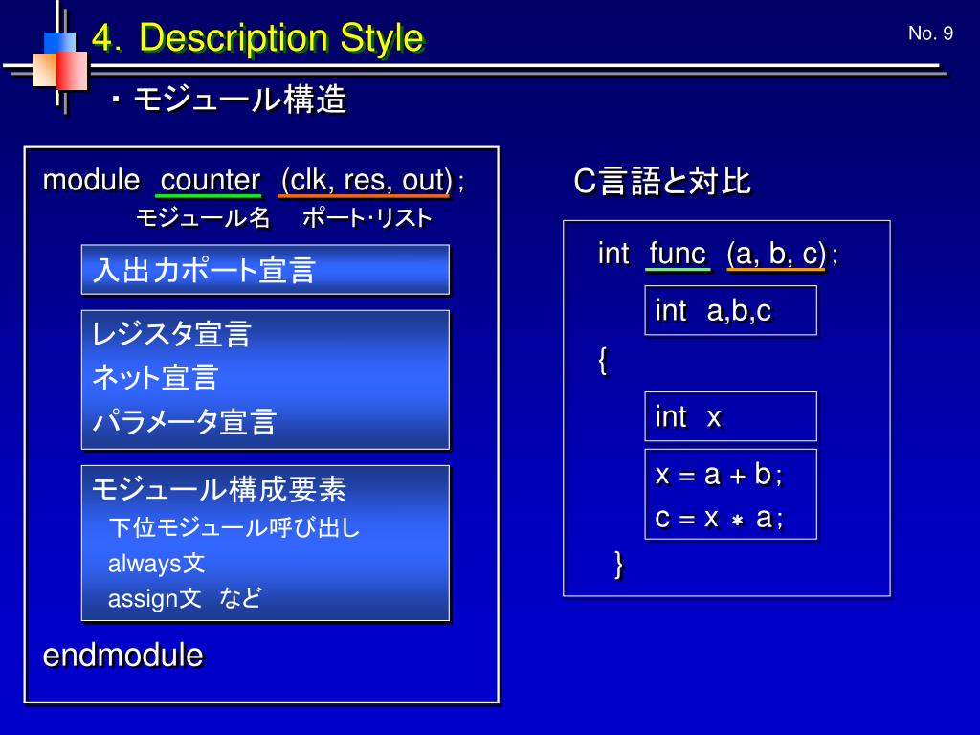Select the subtitle "モジュール構造"
This screenshot has width=980, height=735.
239,100
